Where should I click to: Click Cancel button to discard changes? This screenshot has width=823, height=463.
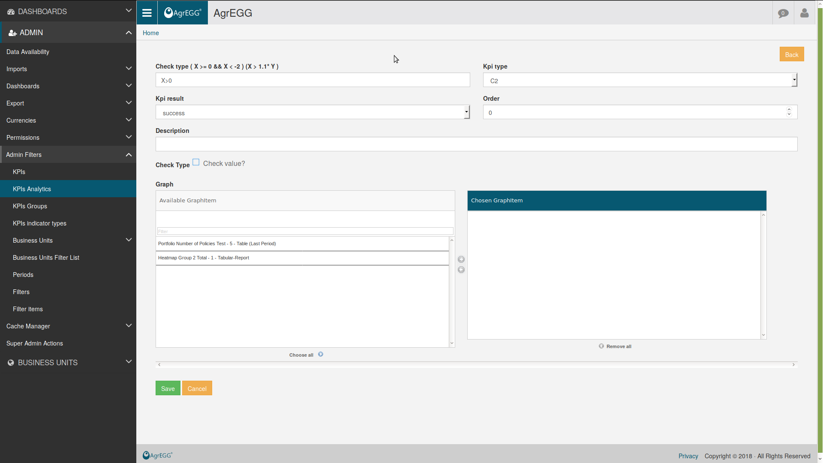click(x=197, y=388)
